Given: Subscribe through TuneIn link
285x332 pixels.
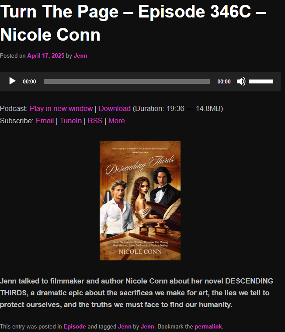Looking at the screenshot, I should (x=71, y=121).
